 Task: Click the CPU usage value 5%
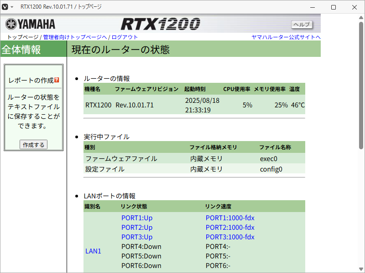click(247, 105)
